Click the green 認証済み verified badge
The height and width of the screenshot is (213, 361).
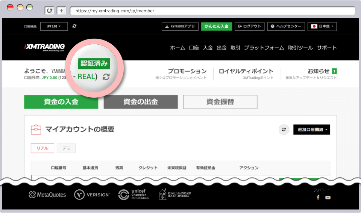point(94,63)
